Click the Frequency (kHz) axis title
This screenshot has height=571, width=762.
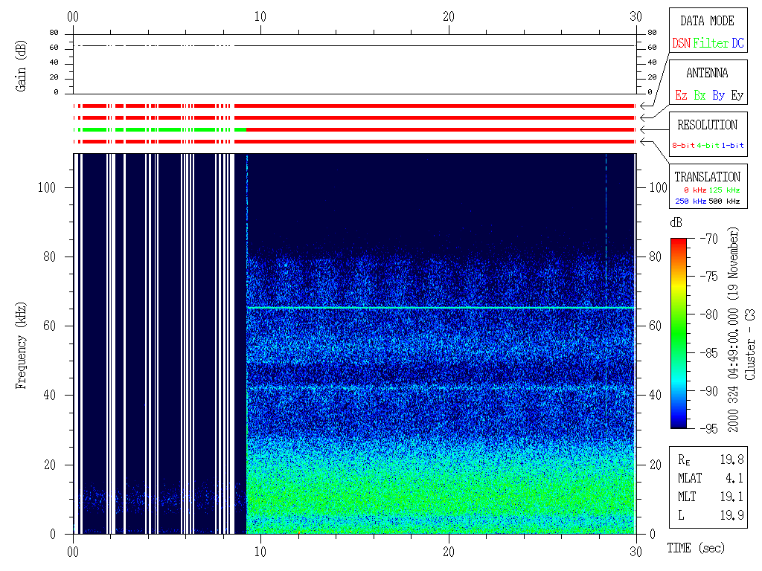pos(22,343)
